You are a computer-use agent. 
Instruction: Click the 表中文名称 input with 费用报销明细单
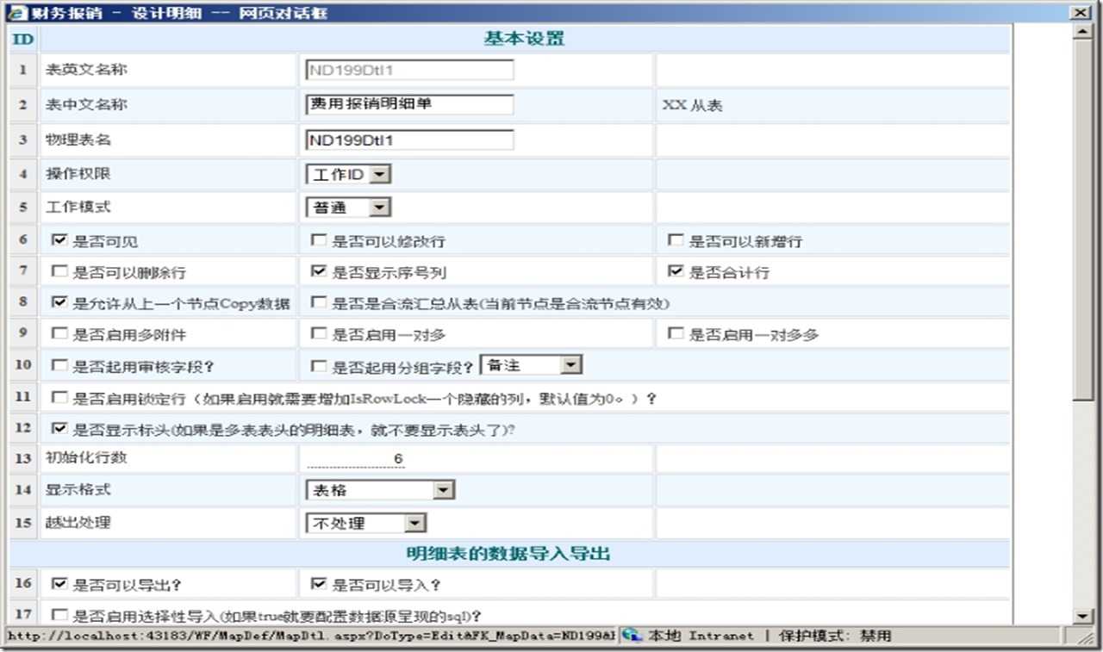[409, 104]
